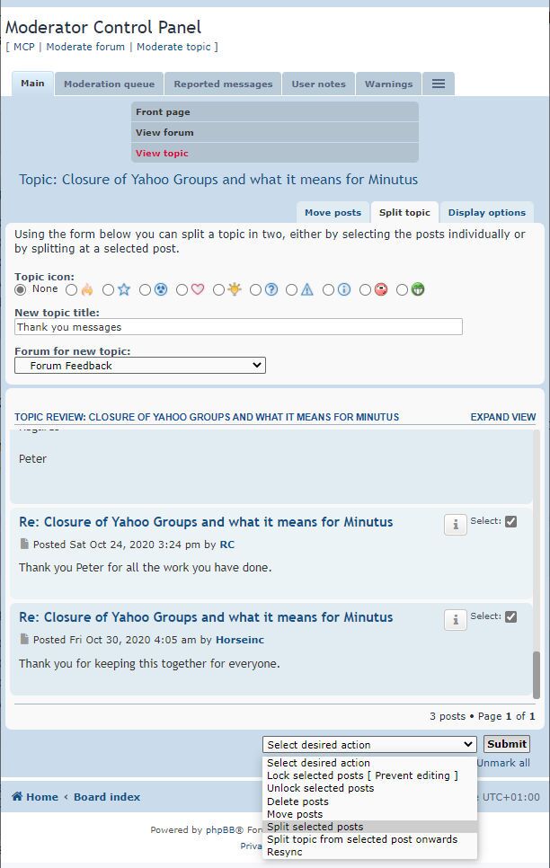
Task: Select the None topic icon radio button
Action: [21, 289]
